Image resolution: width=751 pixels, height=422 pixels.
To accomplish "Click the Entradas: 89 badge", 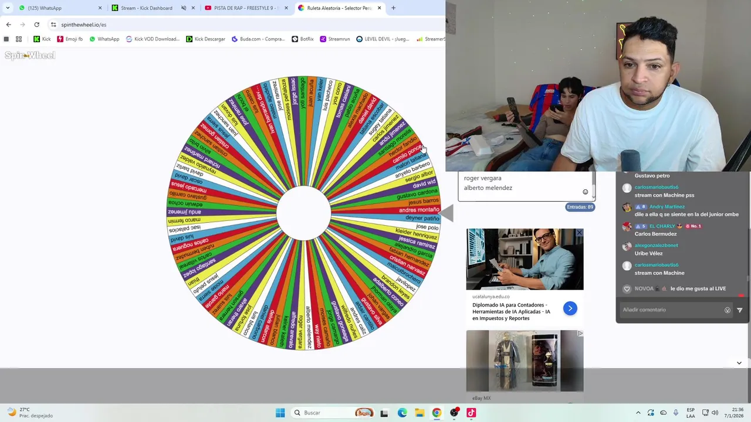I will click(x=580, y=207).
